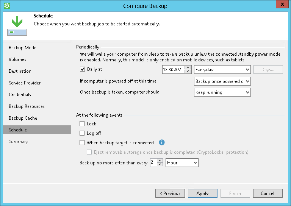This screenshot has height=206, width=291.
Task: Uncheck the Daily at checkbox
Action: coord(82,70)
